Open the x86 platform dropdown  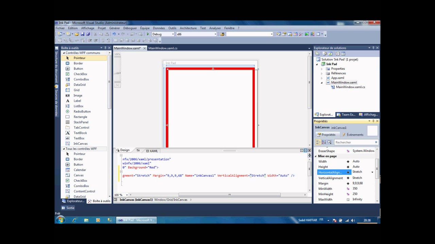tap(215, 34)
